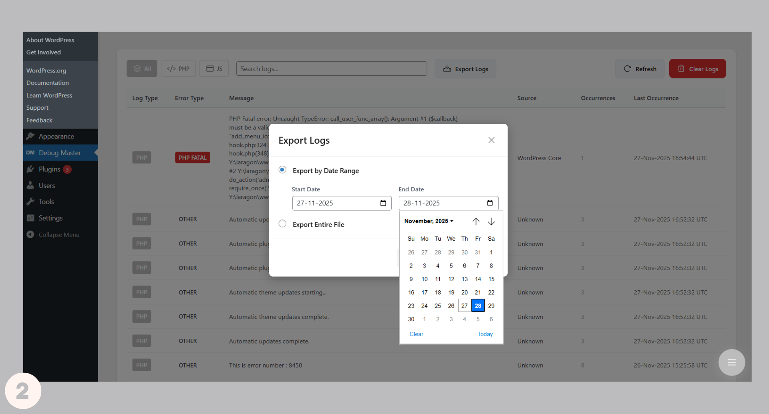Visit WordPress.org link

pyautogui.click(x=46, y=70)
